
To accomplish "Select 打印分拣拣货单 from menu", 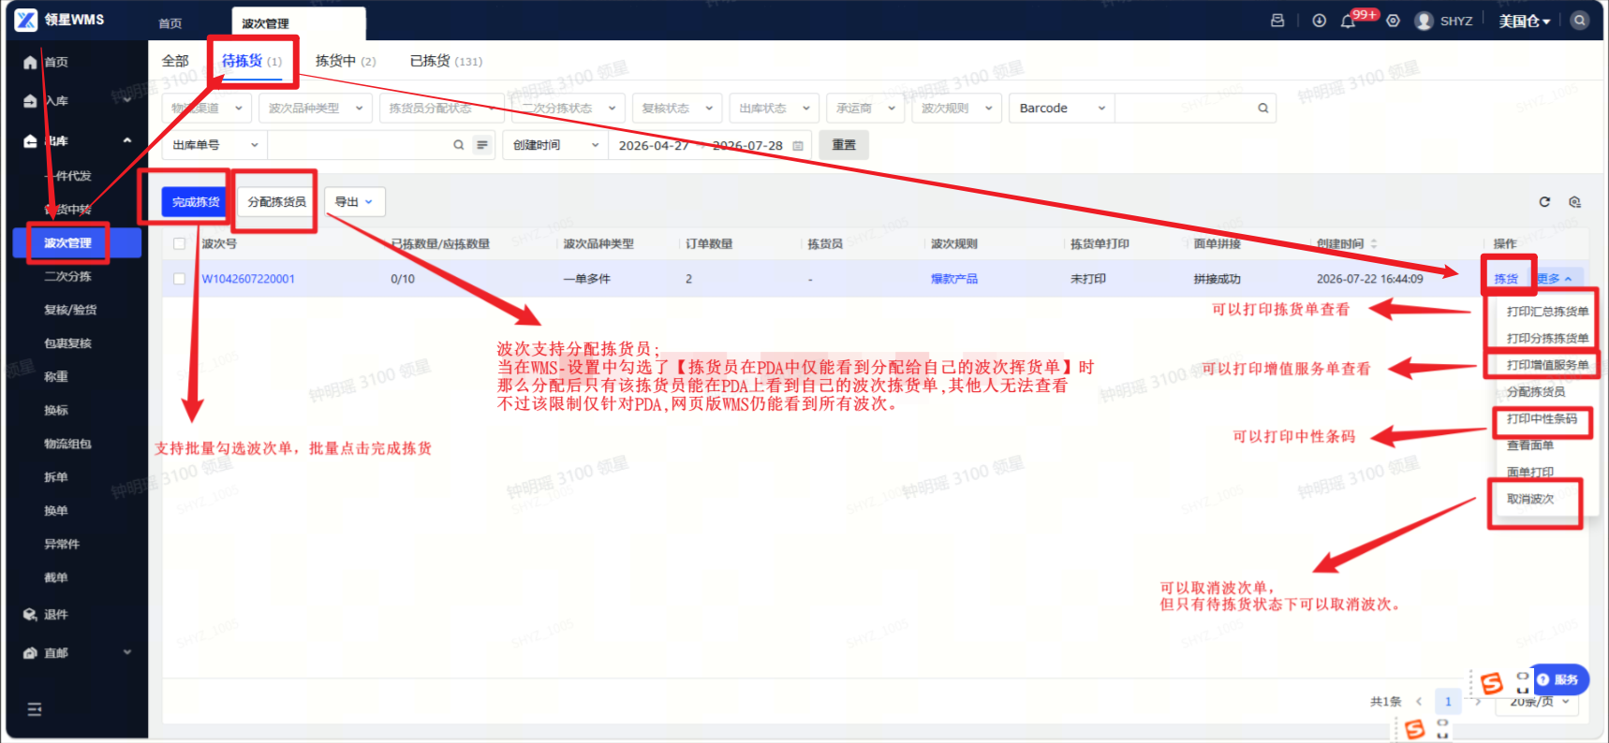I will 1547,339.
